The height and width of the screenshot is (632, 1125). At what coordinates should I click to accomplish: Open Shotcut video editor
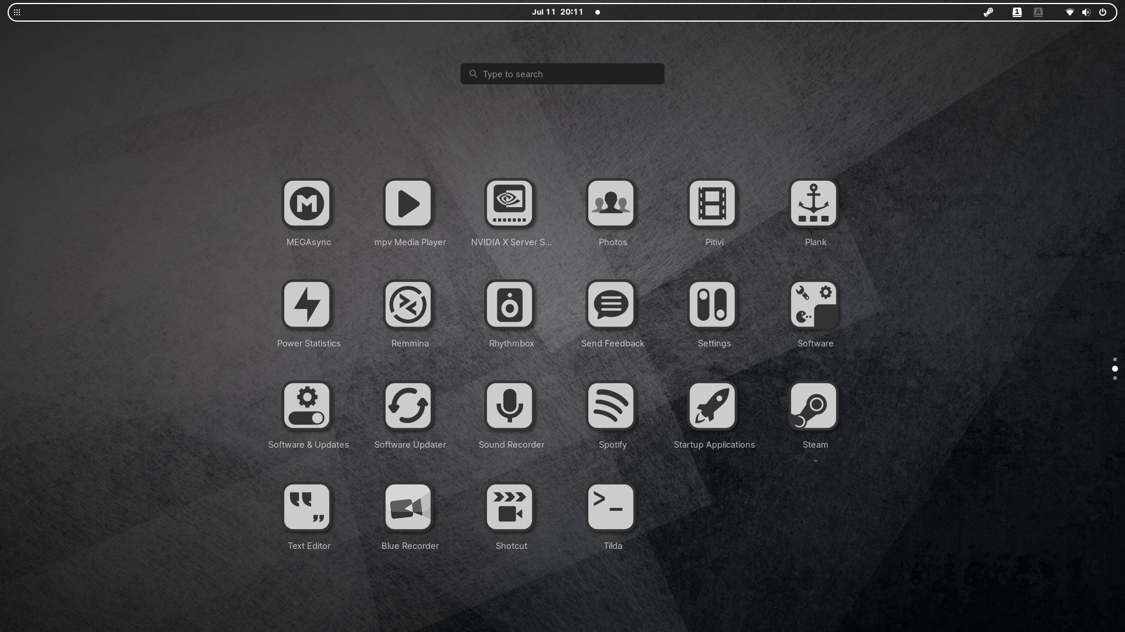(510, 507)
